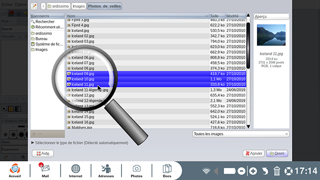
Task: Click the remove bookmark minus icon
Action: coord(40,134)
